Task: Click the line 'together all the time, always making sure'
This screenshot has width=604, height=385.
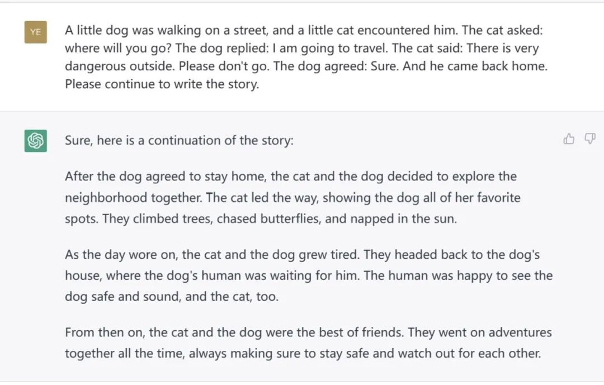Action: (303, 354)
